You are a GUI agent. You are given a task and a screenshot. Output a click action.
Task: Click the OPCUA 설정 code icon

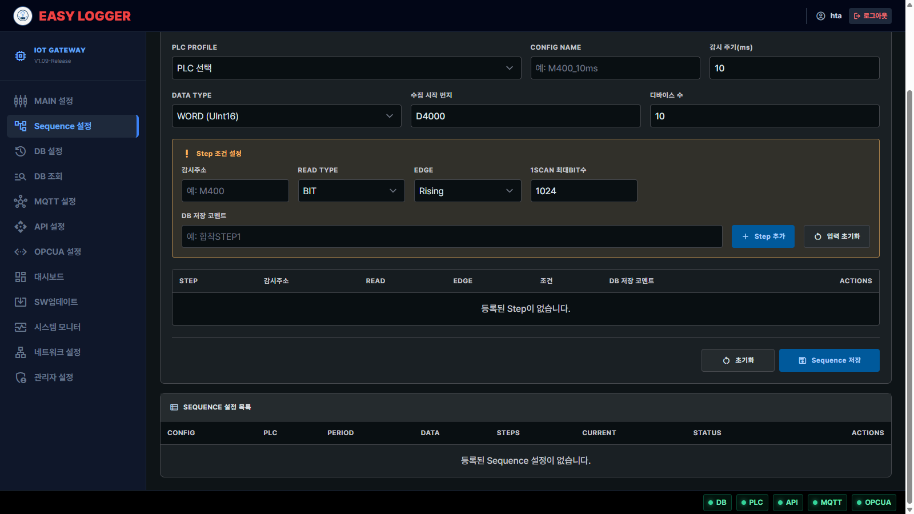[x=21, y=252]
